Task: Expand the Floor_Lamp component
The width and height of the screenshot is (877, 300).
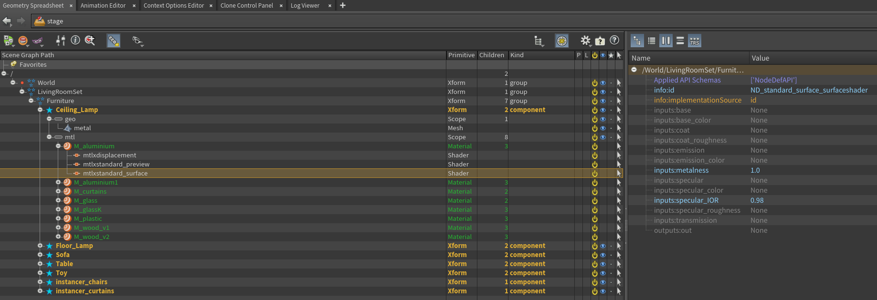Action: pyautogui.click(x=40, y=246)
